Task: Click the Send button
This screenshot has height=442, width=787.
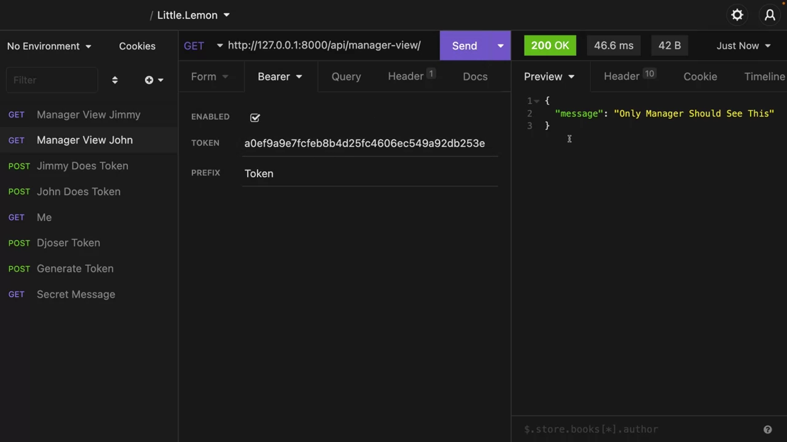Action: [x=464, y=46]
